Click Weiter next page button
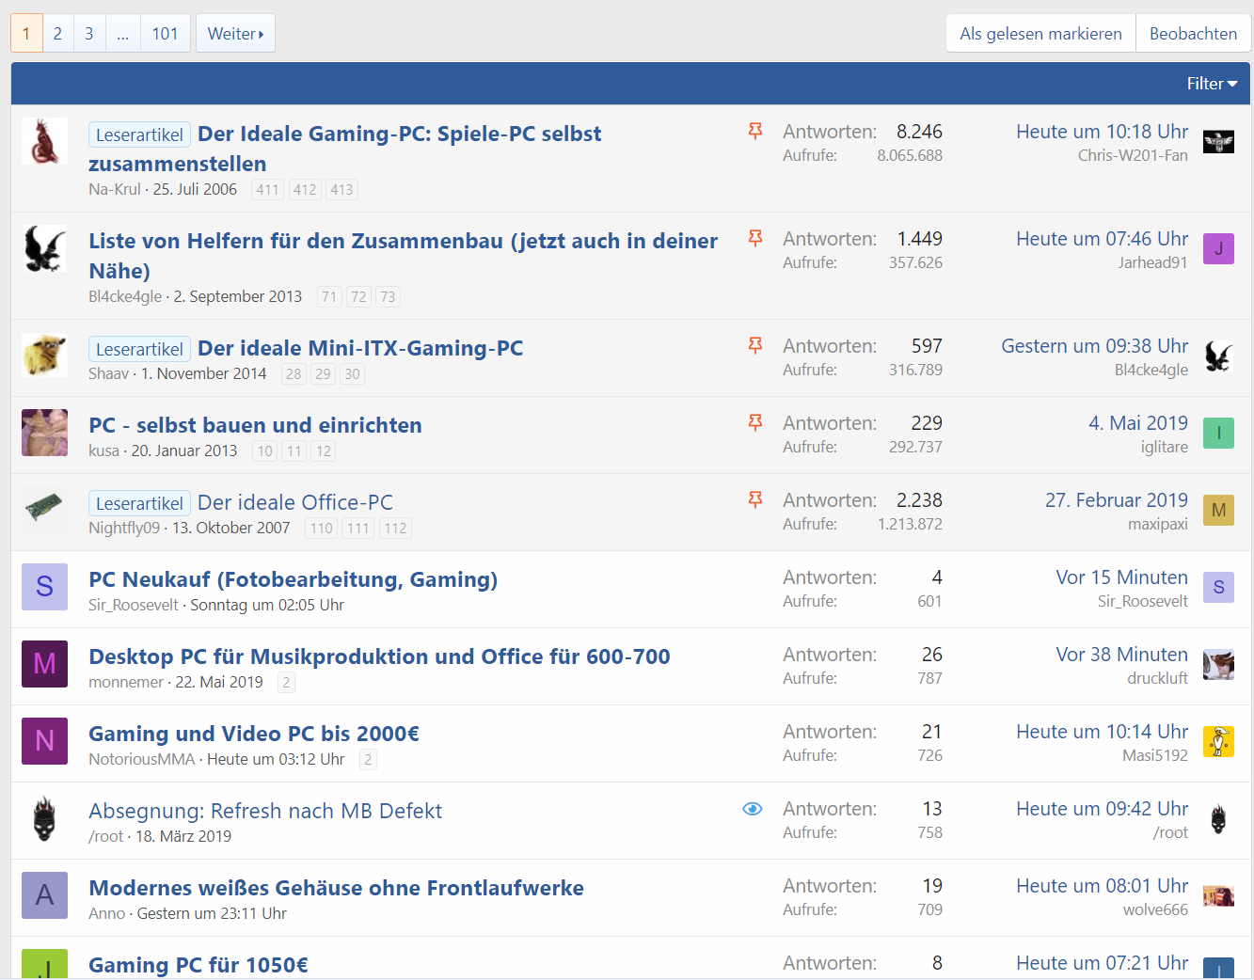Image resolution: width=1254 pixels, height=980 pixels. (x=235, y=33)
